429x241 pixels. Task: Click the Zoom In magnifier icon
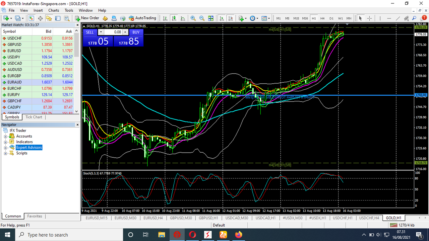coord(193,18)
